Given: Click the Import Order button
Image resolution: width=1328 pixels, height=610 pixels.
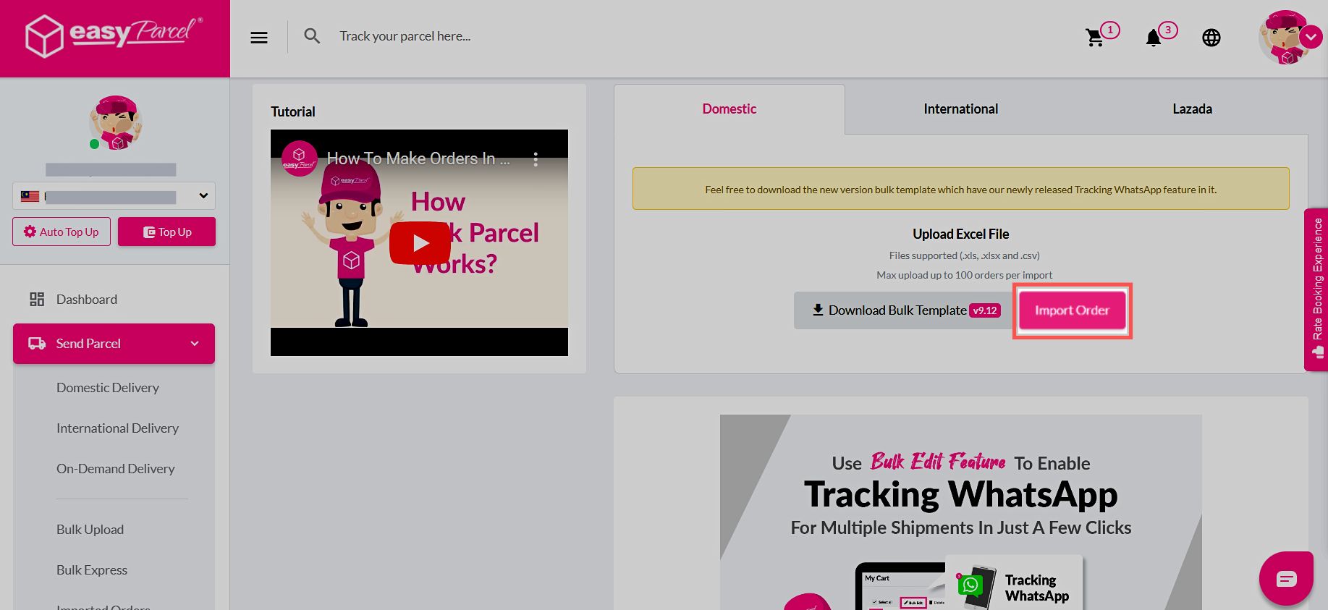Looking at the screenshot, I should (x=1072, y=310).
